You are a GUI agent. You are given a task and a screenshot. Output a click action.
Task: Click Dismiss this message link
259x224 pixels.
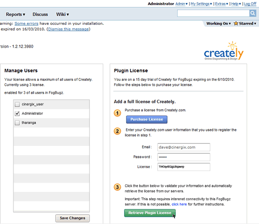coord(68,29)
